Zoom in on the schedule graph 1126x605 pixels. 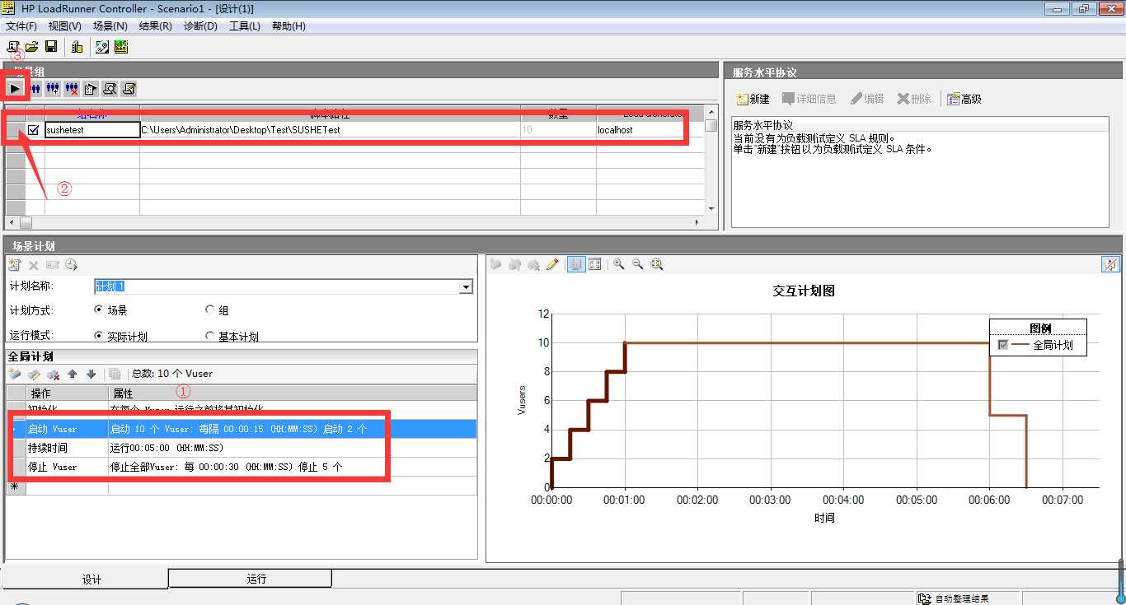(x=618, y=264)
